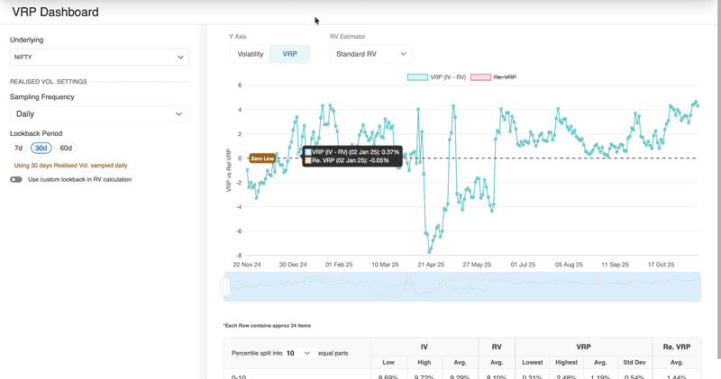Enable custom lookback in RV calculation
721x379 pixels.
pos(16,179)
